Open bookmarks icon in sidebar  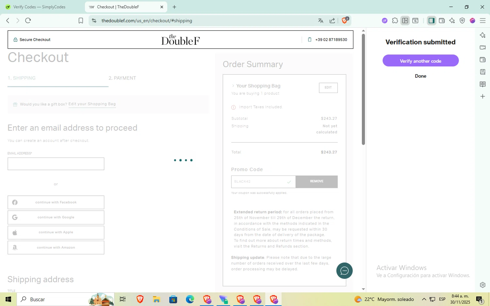click(x=482, y=72)
